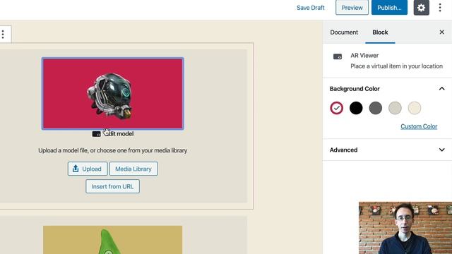Open the Custom Color link
The image size is (452, 254).
[419, 126]
